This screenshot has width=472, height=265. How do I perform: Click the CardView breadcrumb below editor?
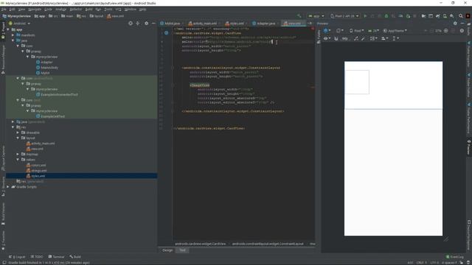tap(200, 244)
